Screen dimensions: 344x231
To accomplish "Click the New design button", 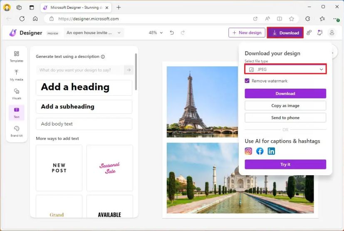I will pos(247,33).
